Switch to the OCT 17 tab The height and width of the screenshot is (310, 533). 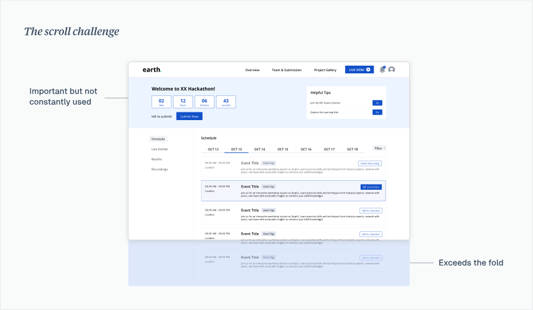tap(329, 150)
